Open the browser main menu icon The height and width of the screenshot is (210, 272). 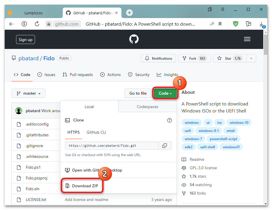tap(223, 9)
